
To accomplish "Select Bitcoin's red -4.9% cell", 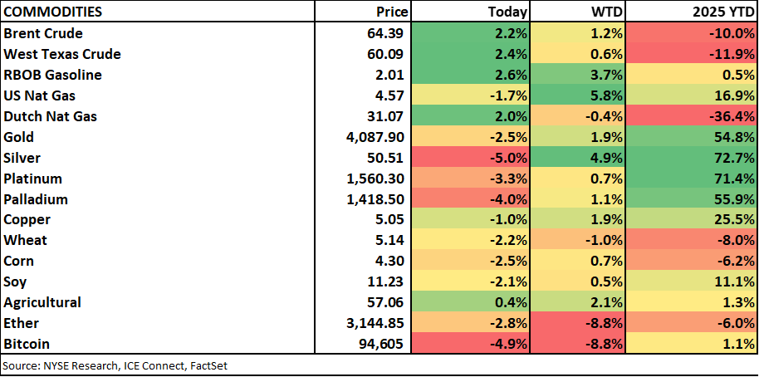I will tap(472, 344).
